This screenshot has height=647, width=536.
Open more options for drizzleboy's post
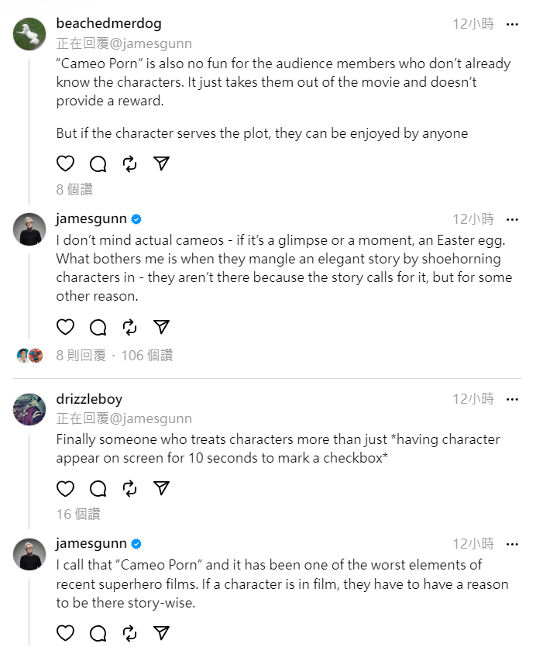512,399
